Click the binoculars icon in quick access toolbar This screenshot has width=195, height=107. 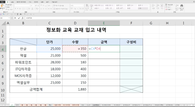point(21,14)
